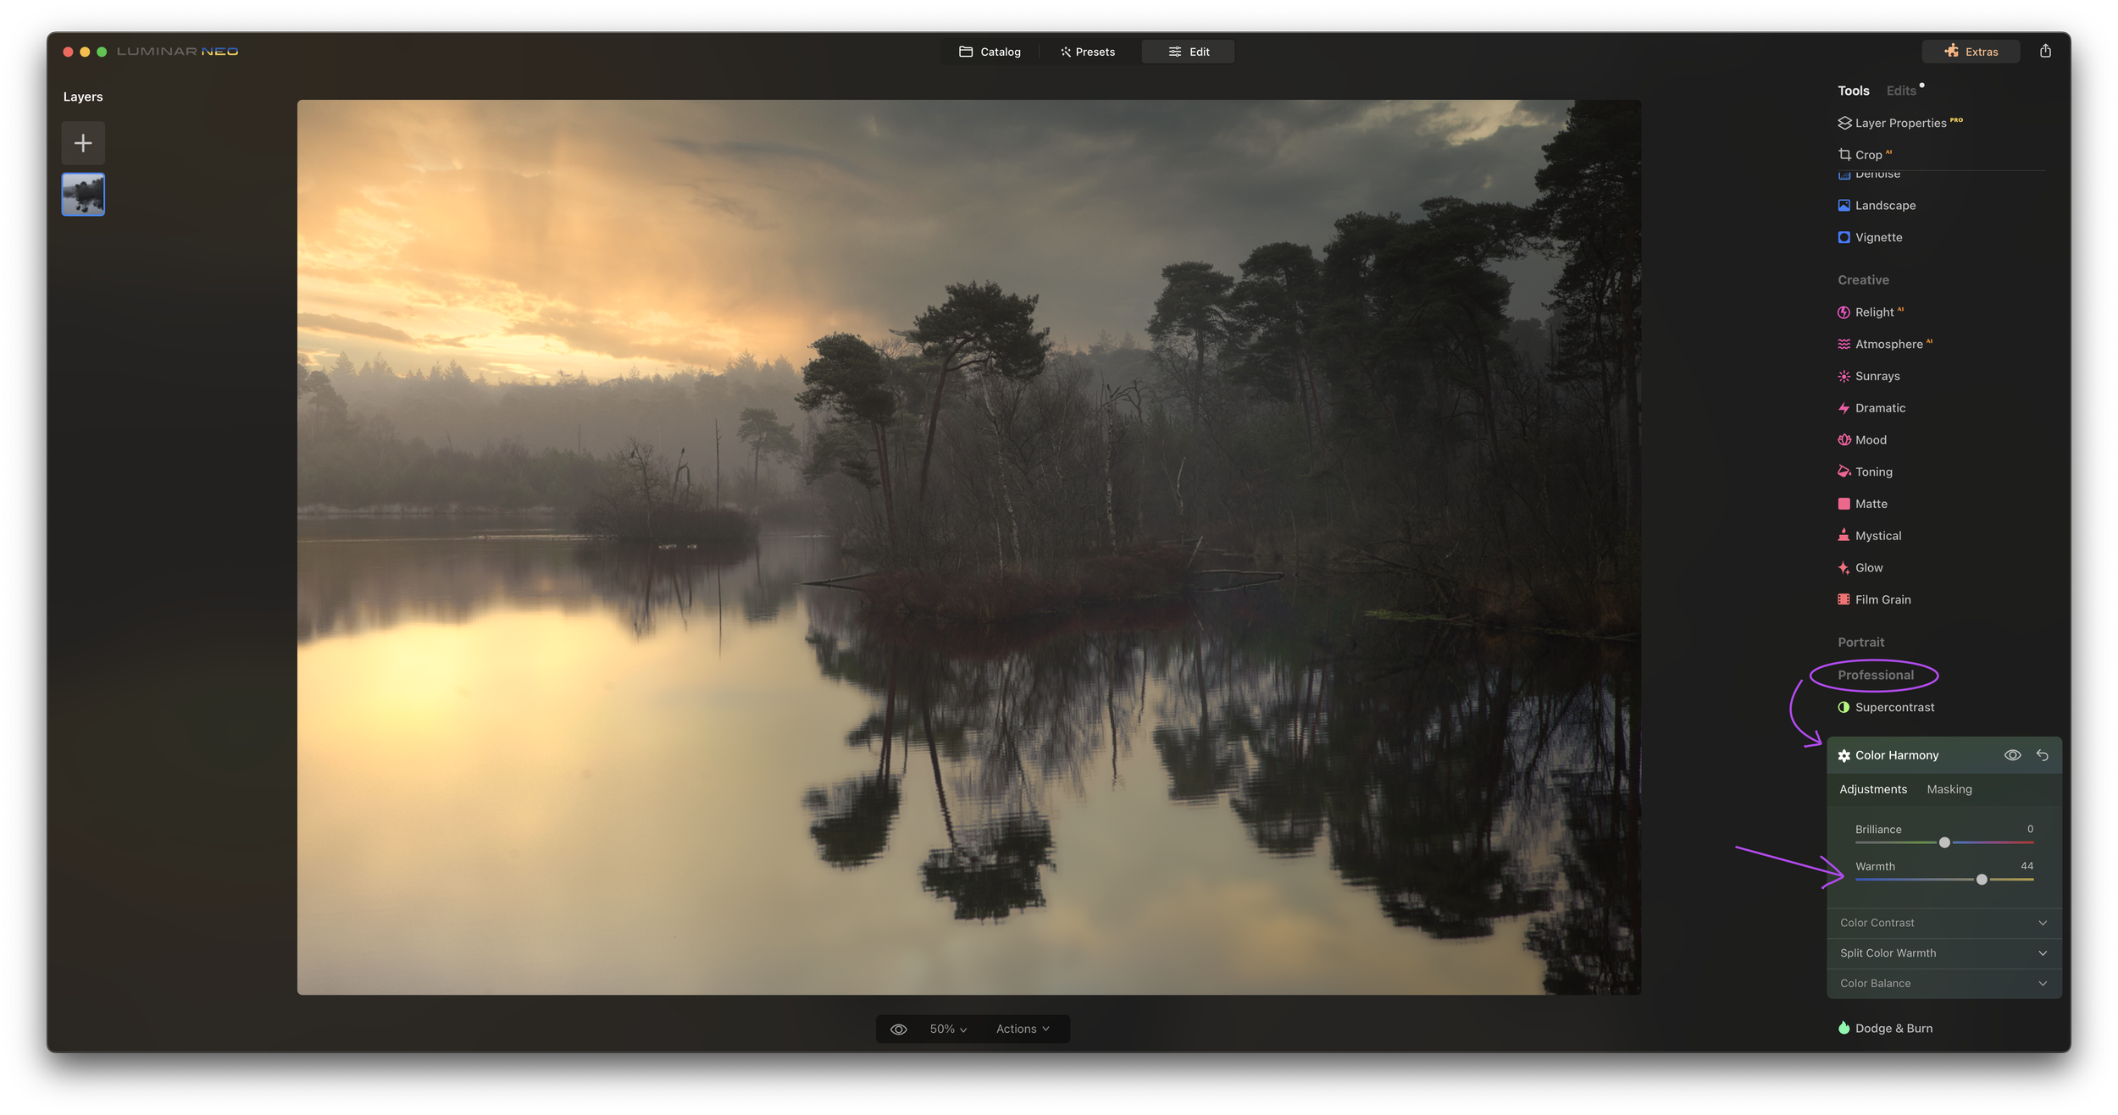Open the Vignette tool
This screenshot has height=1115, width=2118.
[x=1877, y=237]
